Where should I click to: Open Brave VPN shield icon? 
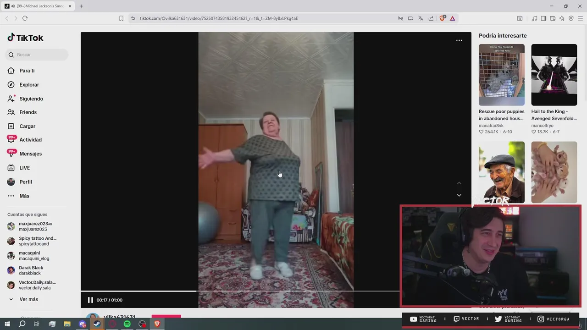click(x=571, y=18)
